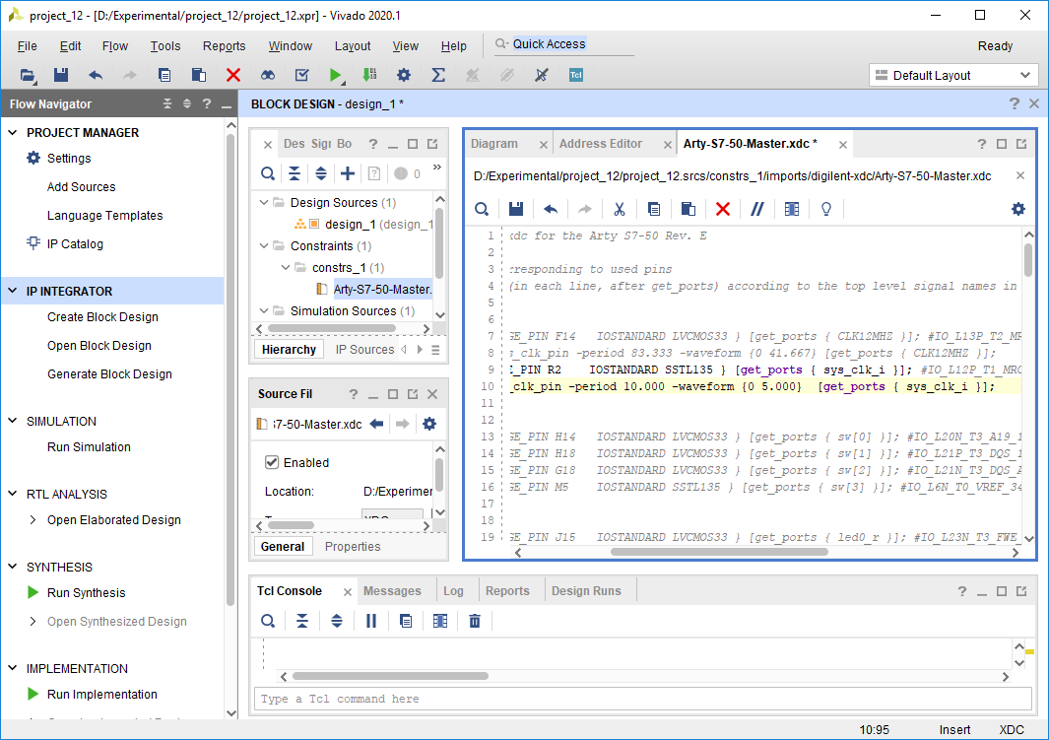The height and width of the screenshot is (740, 1049).
Task: Click the Quick Access search field
Action: (563, 44)
